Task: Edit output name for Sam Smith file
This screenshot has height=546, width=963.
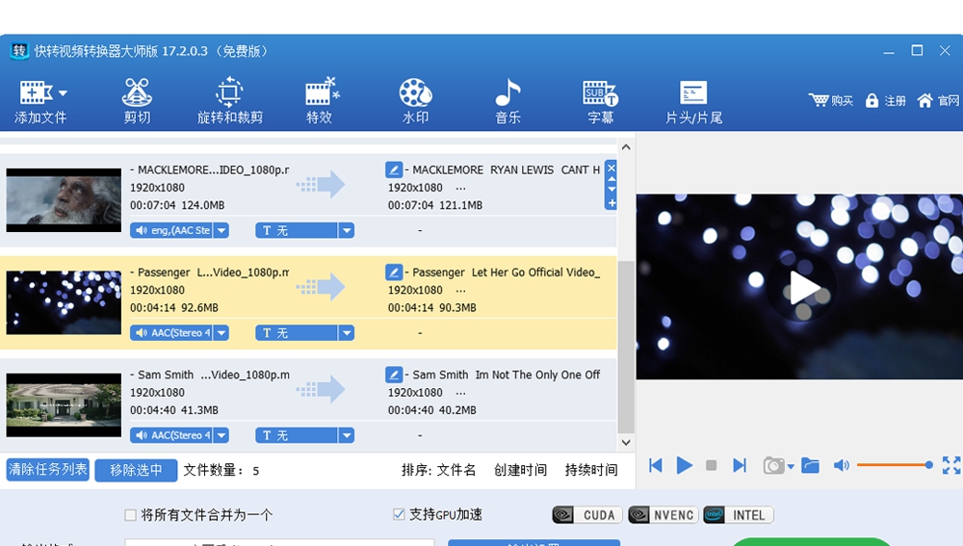Action: coord(394,375)
